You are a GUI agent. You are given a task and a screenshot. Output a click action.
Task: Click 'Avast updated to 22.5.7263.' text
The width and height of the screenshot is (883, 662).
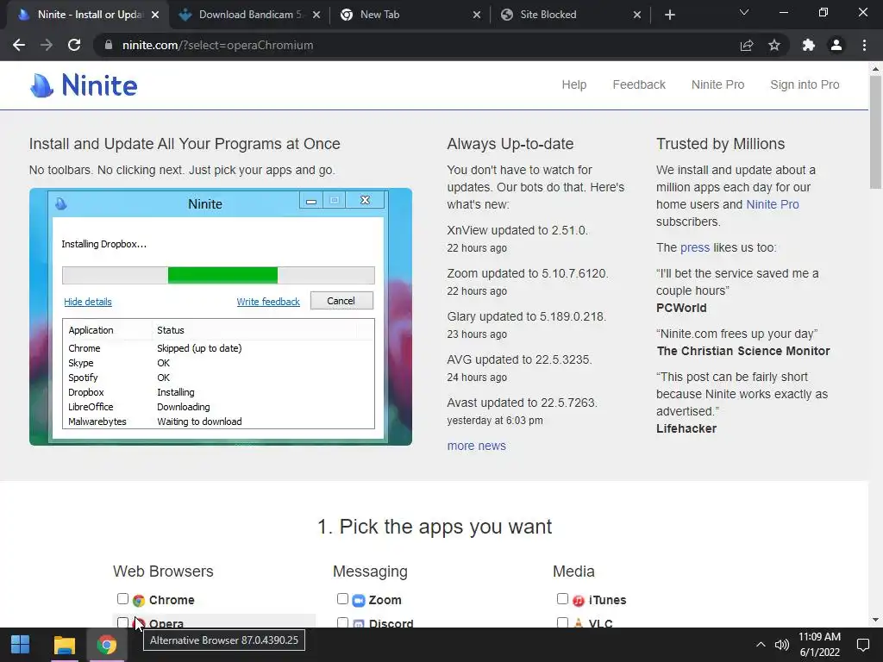click(522, 403)
